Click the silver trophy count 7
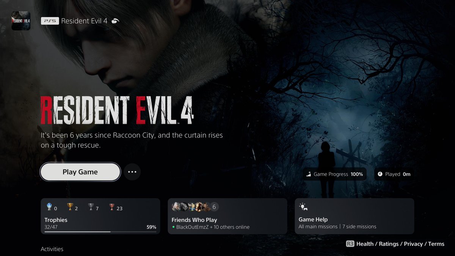 pos(97,208)
